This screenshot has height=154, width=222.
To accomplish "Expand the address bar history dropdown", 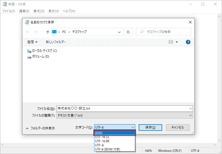I will point(119,32).
